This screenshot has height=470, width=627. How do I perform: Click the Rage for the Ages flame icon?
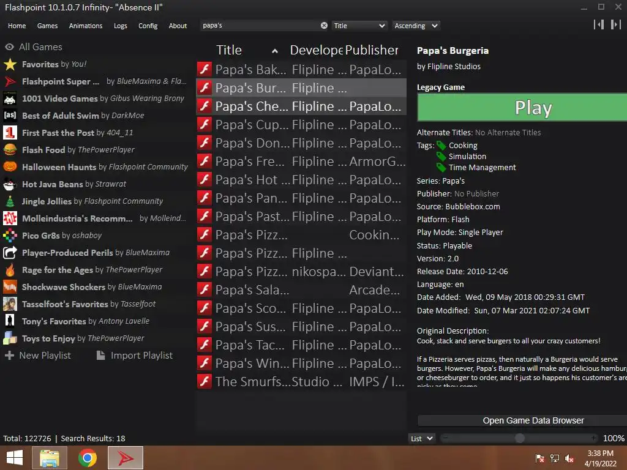pyautogui.click(x=10, y=270)
